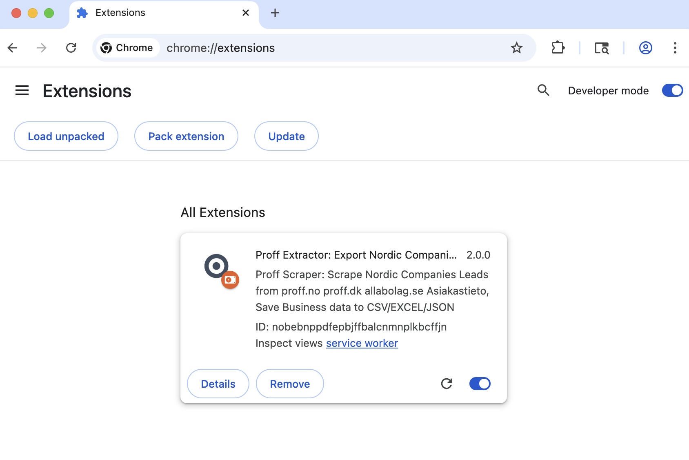Reload the current page

point(72,48)
